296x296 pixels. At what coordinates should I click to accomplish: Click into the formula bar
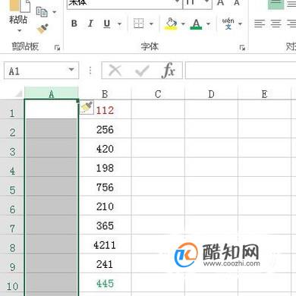(x=241, y=70)
